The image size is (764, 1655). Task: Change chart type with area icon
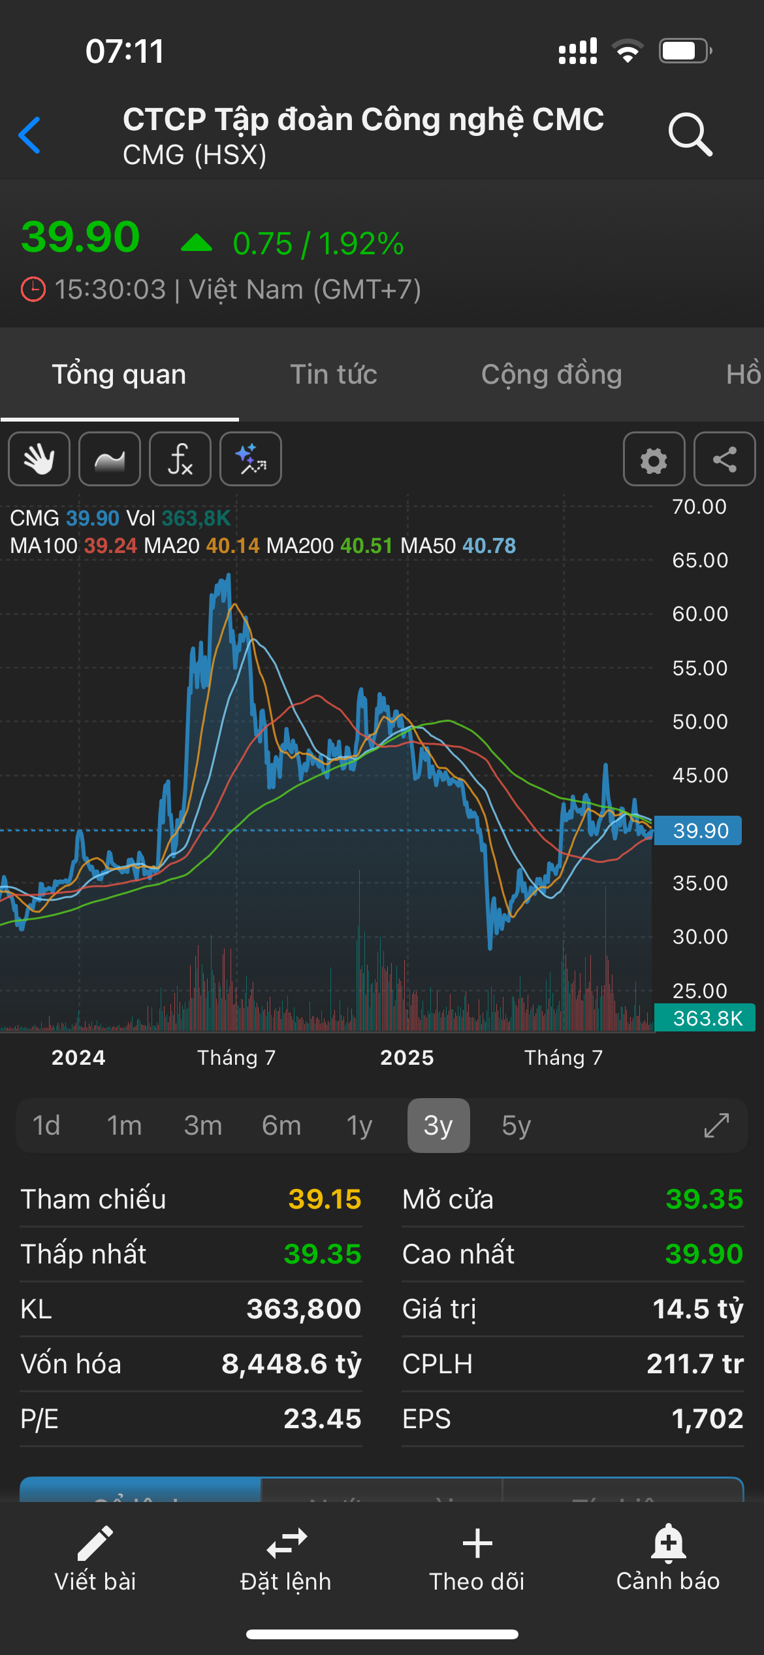tap(110, 459)
